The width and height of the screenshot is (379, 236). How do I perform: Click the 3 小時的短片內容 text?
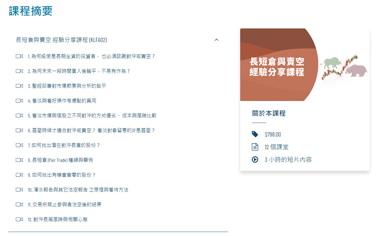(288, 160)
